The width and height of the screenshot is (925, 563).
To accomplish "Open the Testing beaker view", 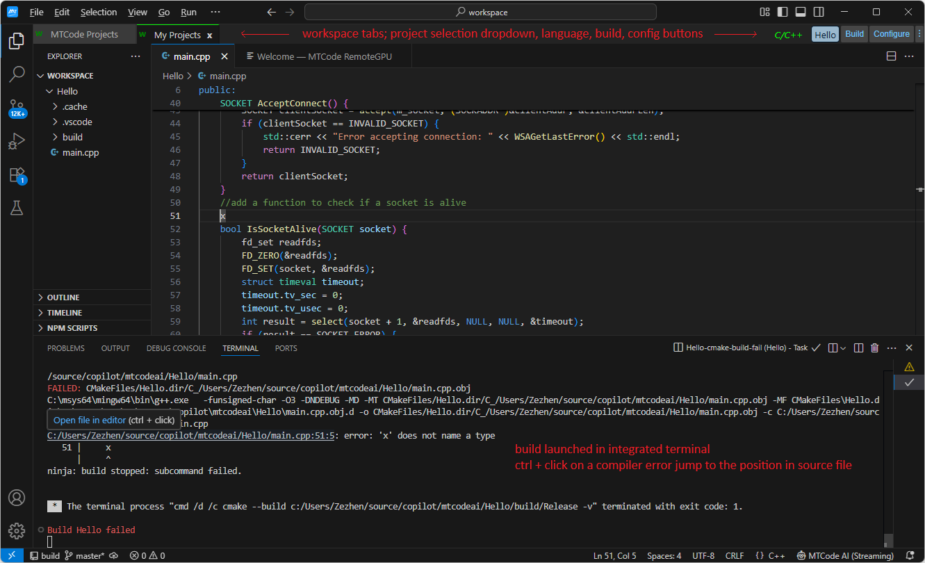I will (17, 207).
